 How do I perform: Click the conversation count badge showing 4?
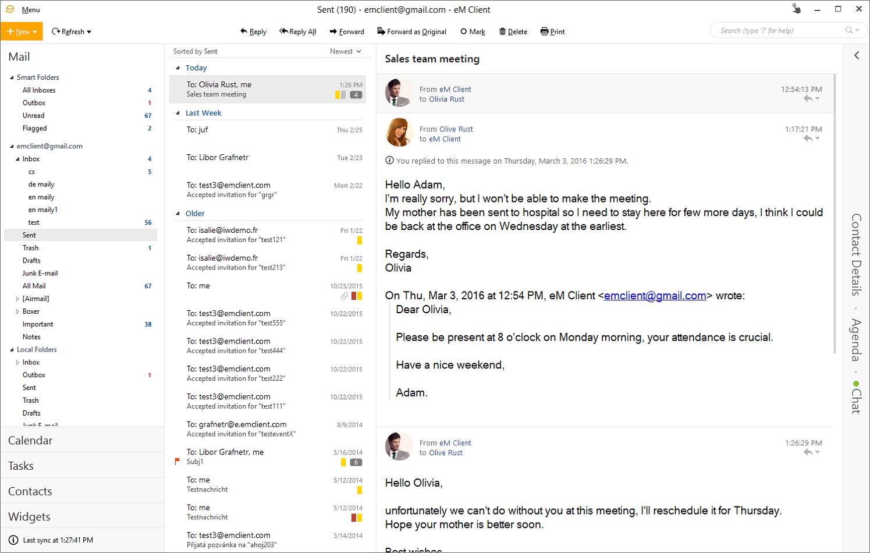356,95
